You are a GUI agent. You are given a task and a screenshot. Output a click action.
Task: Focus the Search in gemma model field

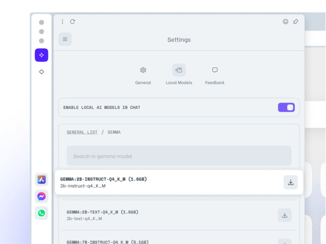point(179,156)
